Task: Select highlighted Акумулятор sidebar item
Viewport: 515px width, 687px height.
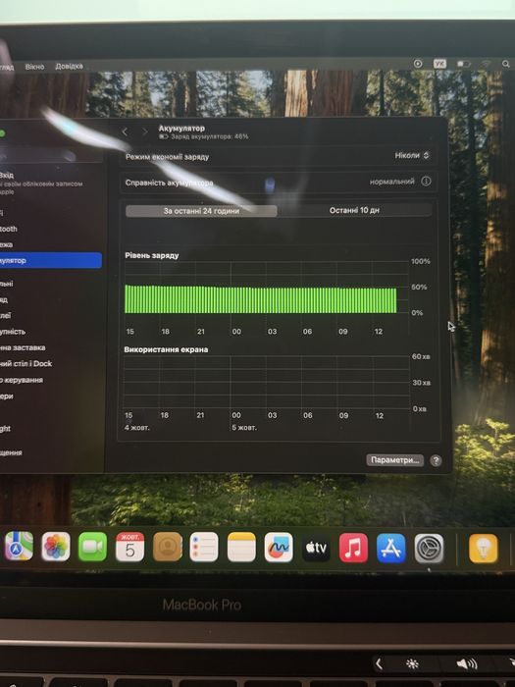Action: click(51, 260)
